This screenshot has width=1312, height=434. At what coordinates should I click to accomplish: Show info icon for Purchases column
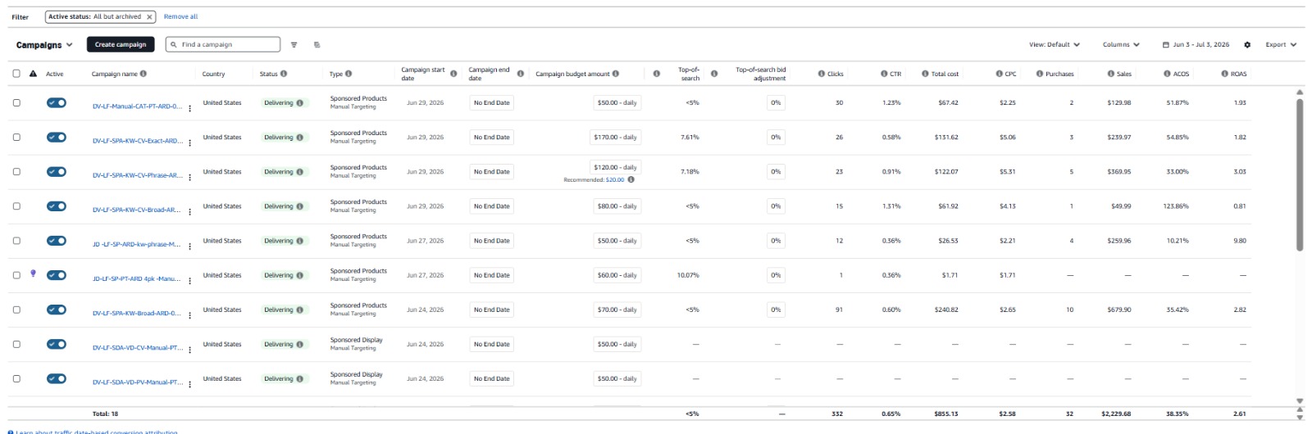pyautogui.click(x=1040, y=74)
